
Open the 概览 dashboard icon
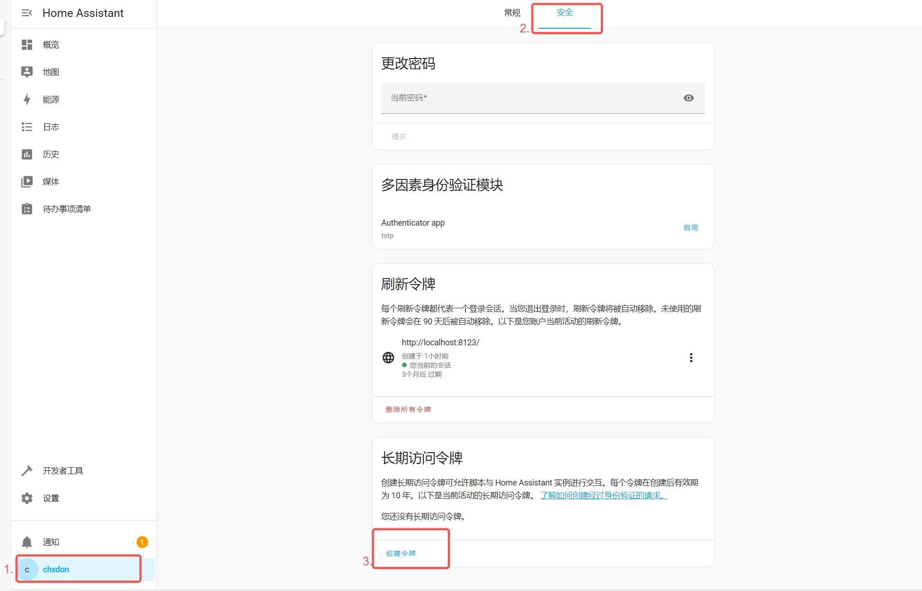(x=27, y=45)
